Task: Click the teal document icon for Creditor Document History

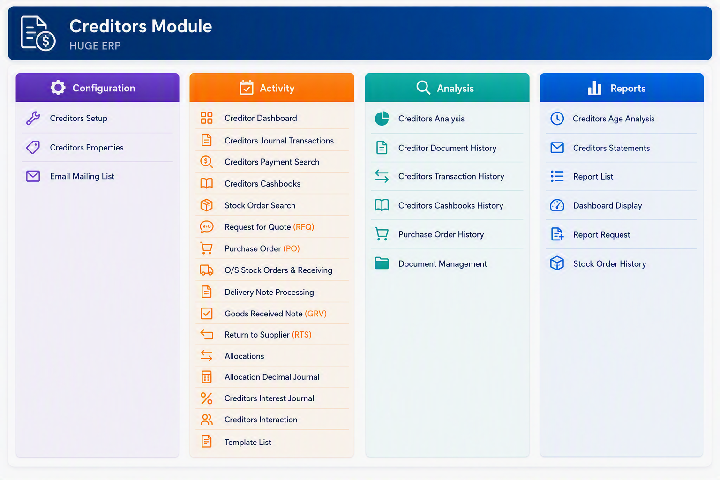Action: point(382,148)
